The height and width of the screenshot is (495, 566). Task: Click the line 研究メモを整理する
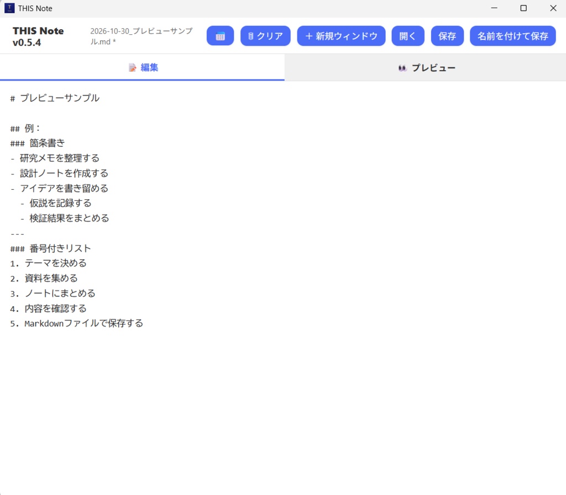[55, 158]
